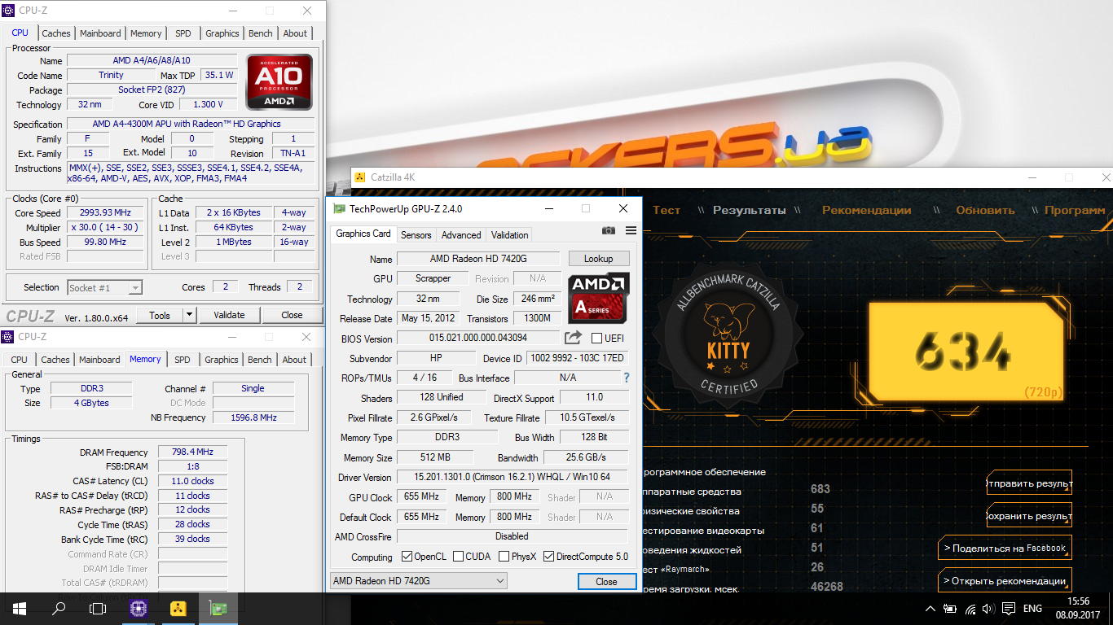Open CPU tab in lower CPU-Z window
1113x625 pixels.
point(20,359)
